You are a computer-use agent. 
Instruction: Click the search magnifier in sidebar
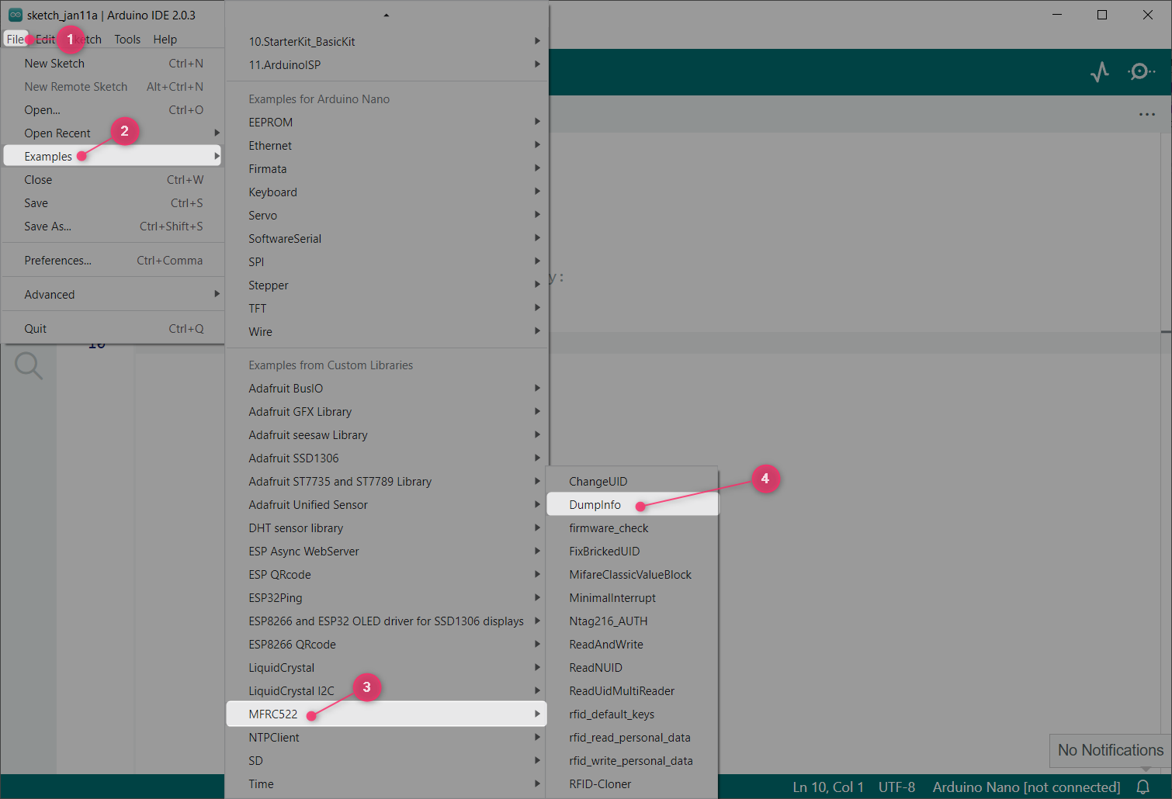click(x=29, y=365)
